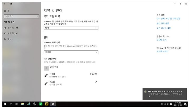This screenshot has height=109, width=190.
Task: Select 날짜 및 시간 in the sidebar
Action: 11,28
